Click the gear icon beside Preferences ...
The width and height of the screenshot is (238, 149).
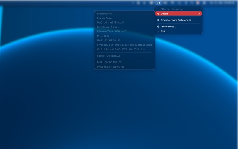158,27
